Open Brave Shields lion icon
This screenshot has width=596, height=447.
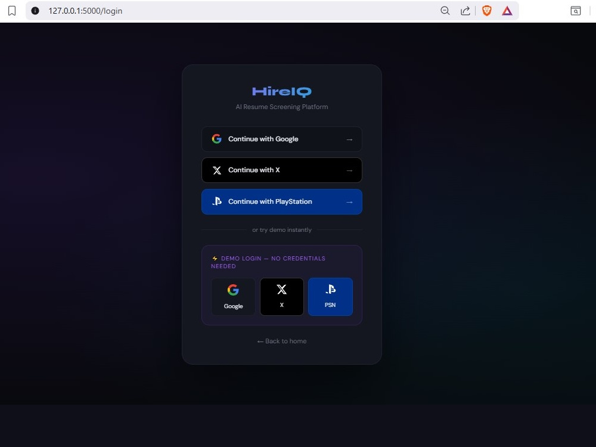(486, 11)
